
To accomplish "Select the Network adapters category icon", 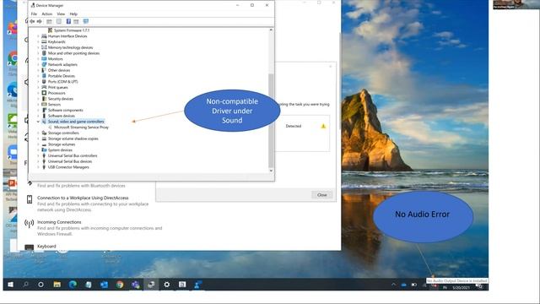I will pos(44,64).
